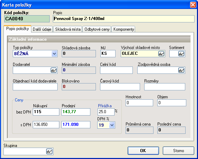
Task: Click the Základní informace section header
Action: click(99, 39)
